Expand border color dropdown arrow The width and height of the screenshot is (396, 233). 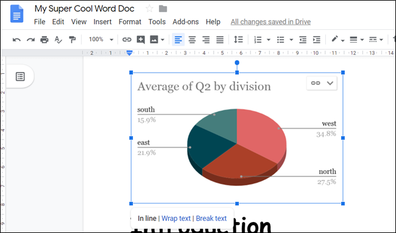pos(343,40)
